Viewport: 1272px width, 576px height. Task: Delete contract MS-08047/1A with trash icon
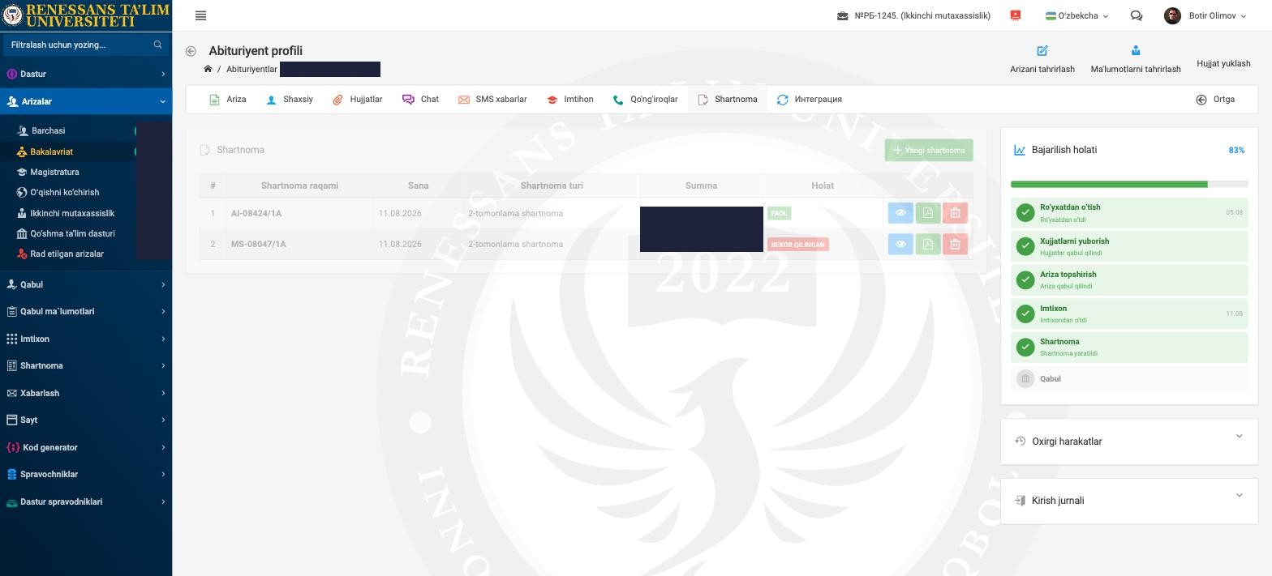pyautogui.click(x=955, y=244)
